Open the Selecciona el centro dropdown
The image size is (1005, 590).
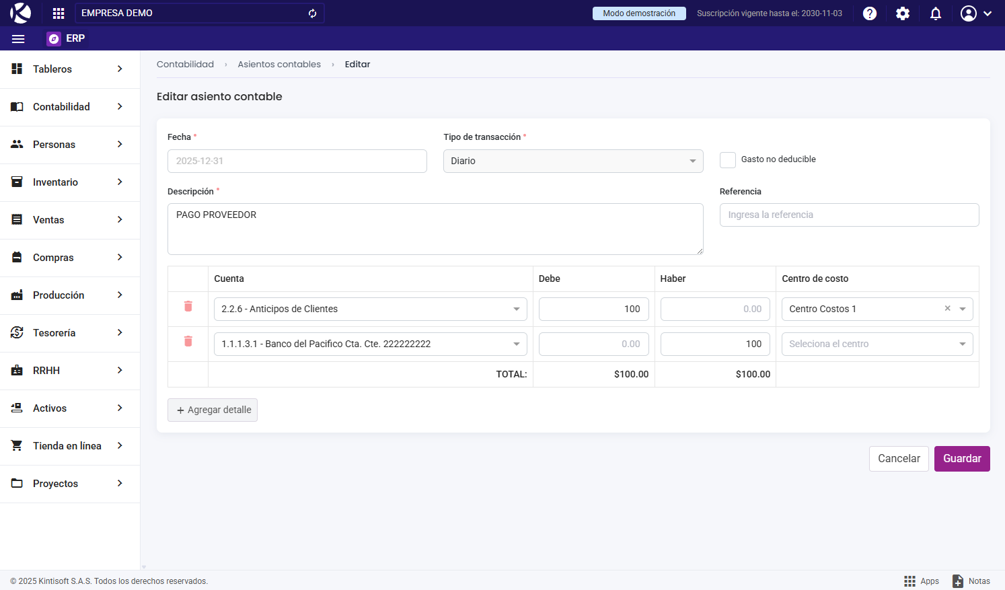(x=877, y=344)
